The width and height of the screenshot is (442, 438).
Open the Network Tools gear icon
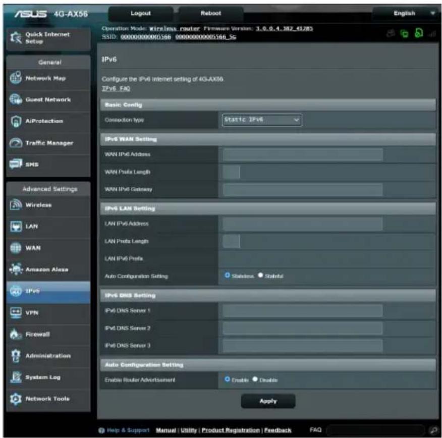(x=16, y=399)
